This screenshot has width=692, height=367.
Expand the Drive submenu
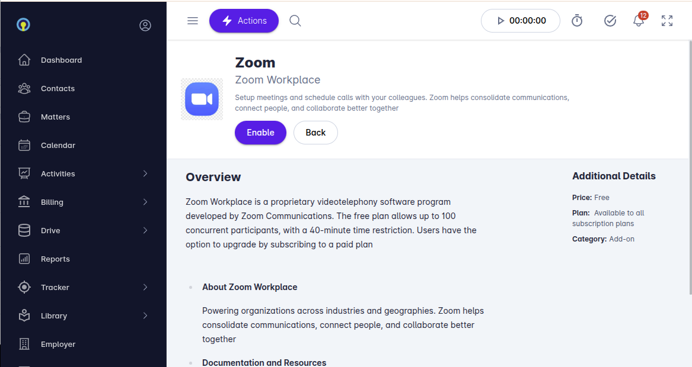145,230
